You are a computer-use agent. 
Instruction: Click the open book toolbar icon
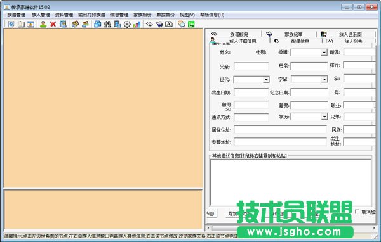[21, 24]
